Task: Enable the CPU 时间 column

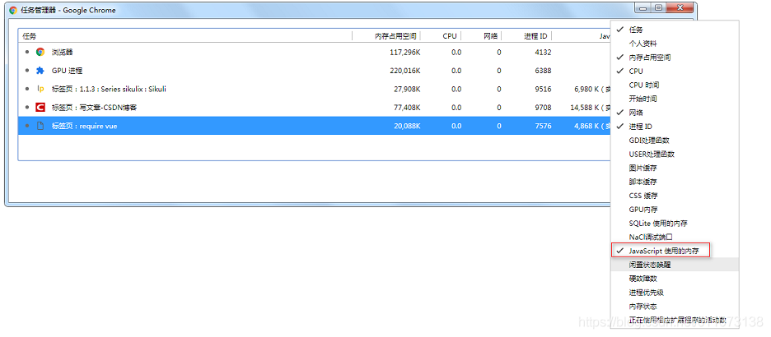Action: point(675,85)
